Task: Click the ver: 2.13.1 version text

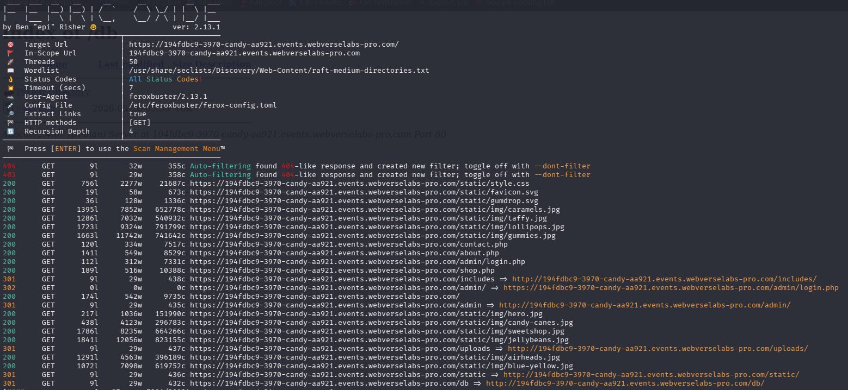Action: pos(196,27)
